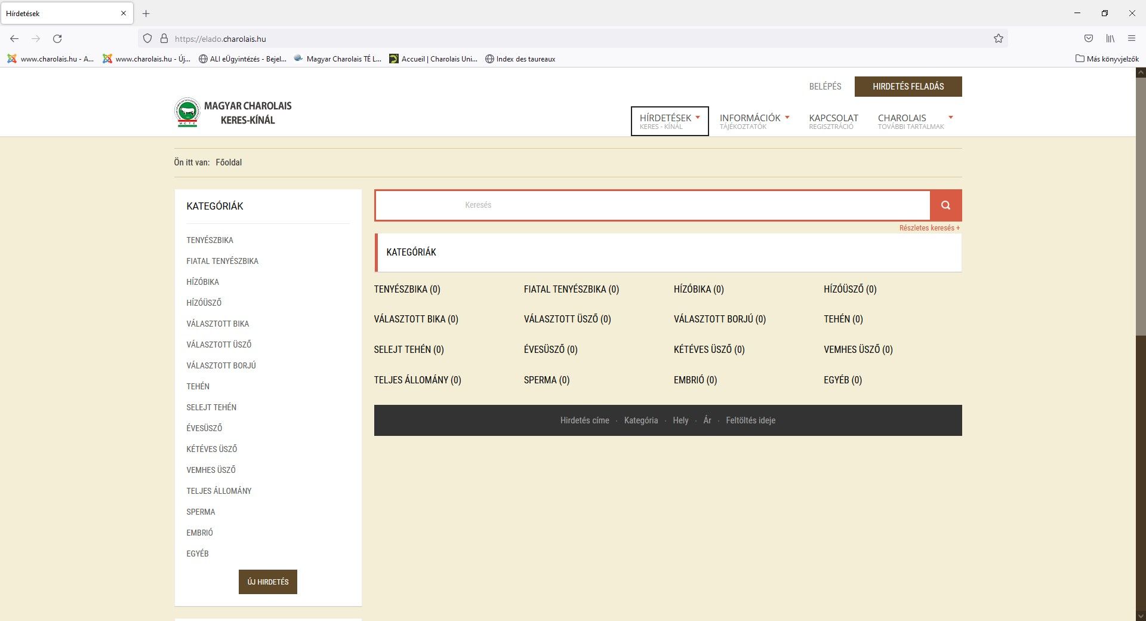
Task: Click the Új hirdetés button
Action: coord(268,582)
